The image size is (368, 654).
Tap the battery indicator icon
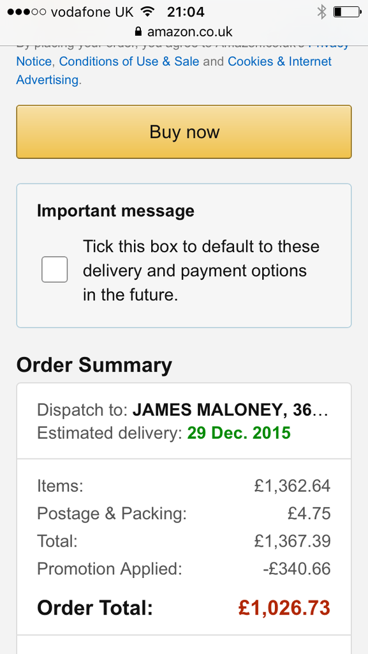(347, 11)
